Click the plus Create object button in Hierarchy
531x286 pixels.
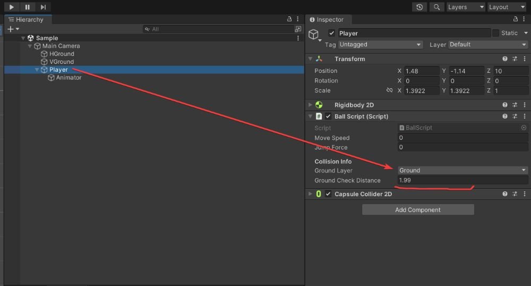13,29
